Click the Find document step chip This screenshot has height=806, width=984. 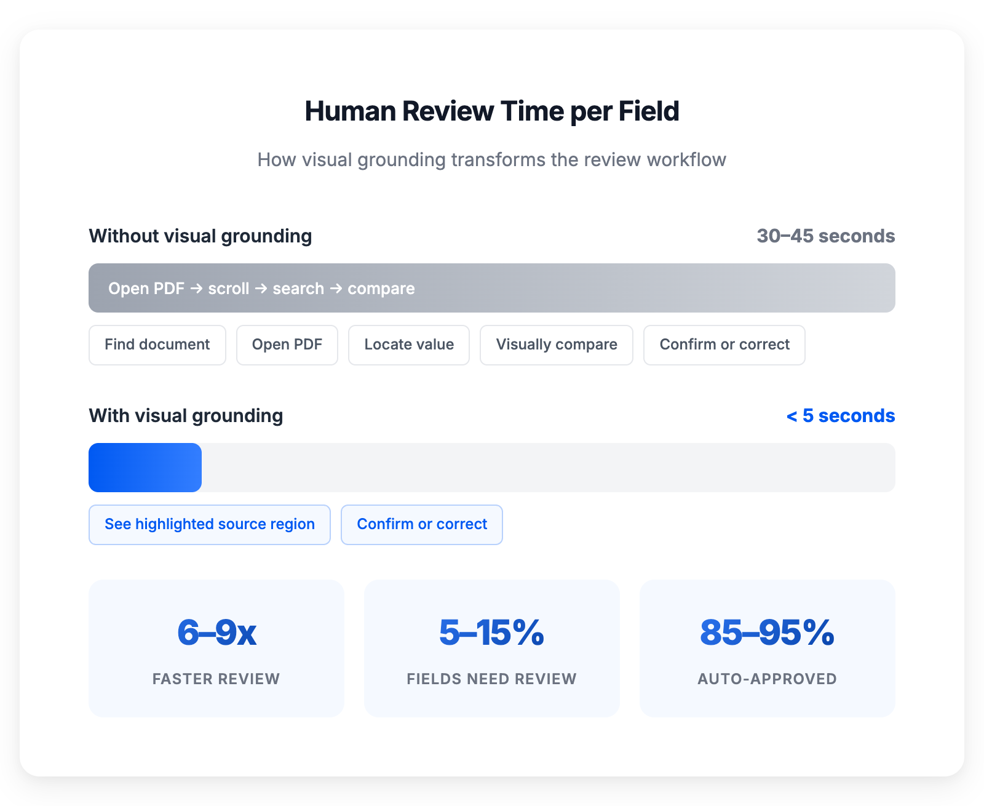point(157,345)
